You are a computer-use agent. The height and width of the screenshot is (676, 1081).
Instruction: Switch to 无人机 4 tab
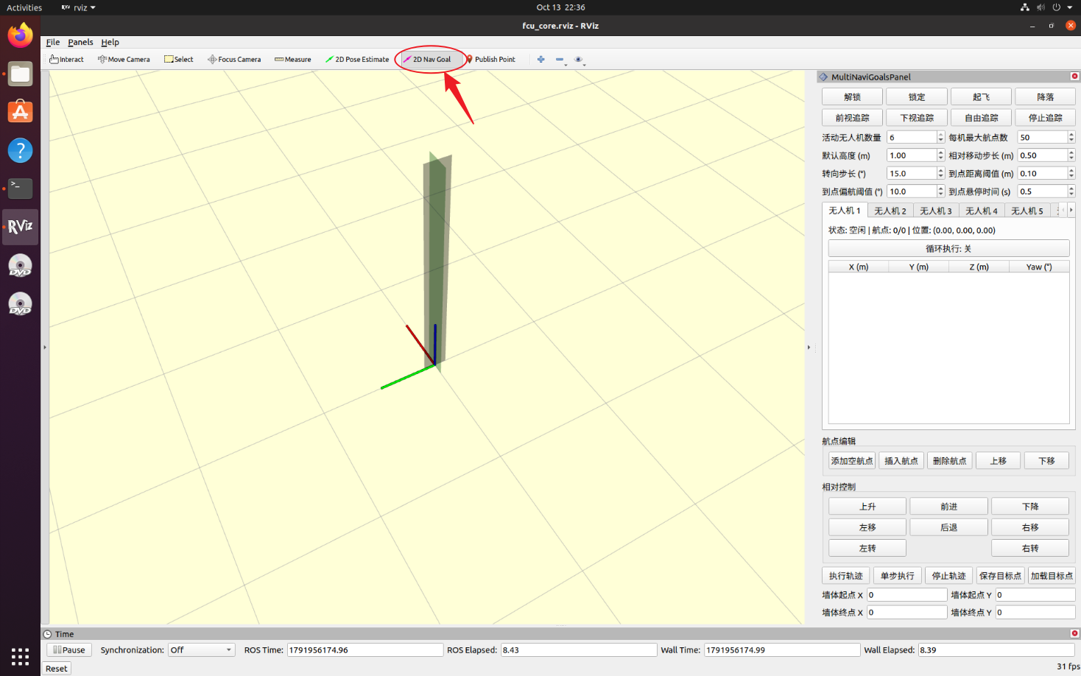click(981, 211)
